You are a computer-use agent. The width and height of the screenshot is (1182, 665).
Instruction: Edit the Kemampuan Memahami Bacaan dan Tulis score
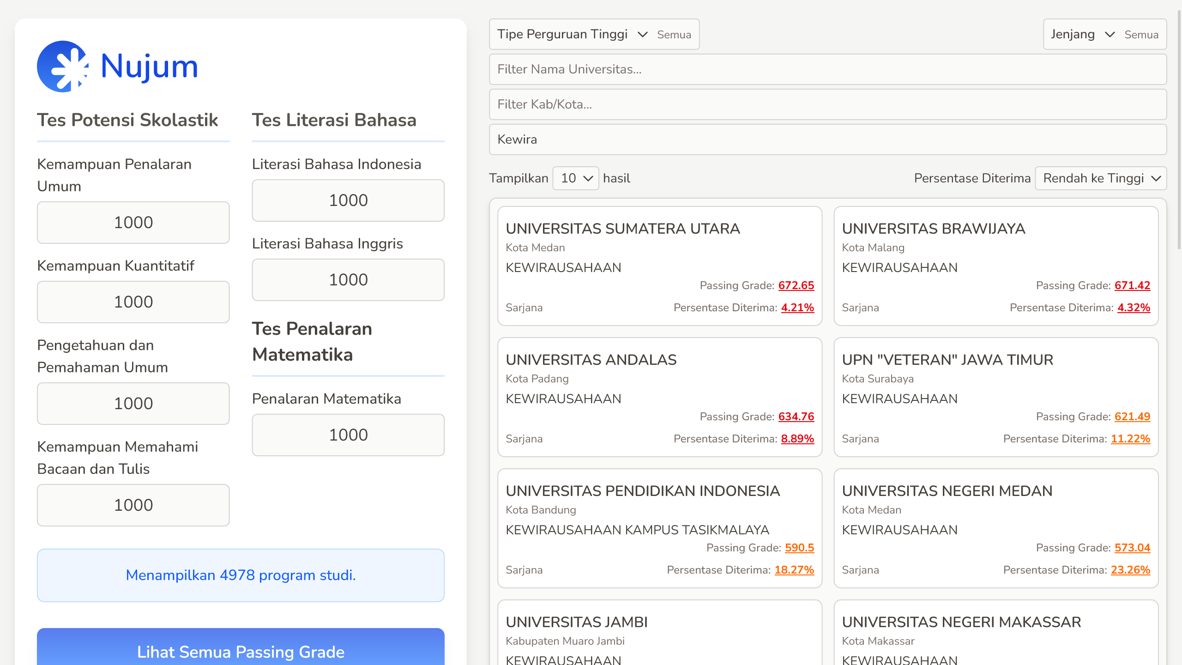(133, 505)
